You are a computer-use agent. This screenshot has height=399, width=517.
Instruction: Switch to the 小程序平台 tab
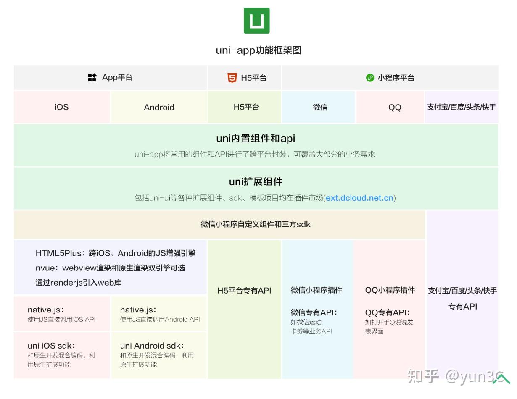390,78
